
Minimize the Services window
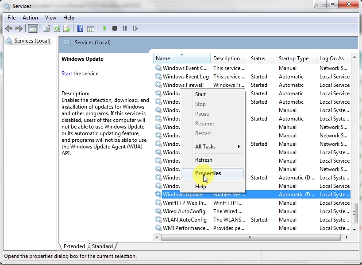point(320,4)
